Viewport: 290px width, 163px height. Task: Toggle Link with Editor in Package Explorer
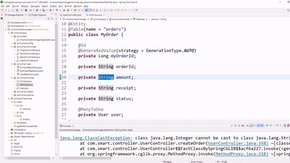pyautogui.click(x=52, y=19)
